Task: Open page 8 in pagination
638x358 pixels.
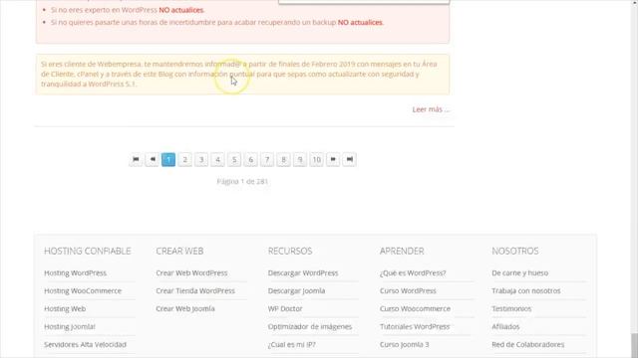Action: (283, 159)
